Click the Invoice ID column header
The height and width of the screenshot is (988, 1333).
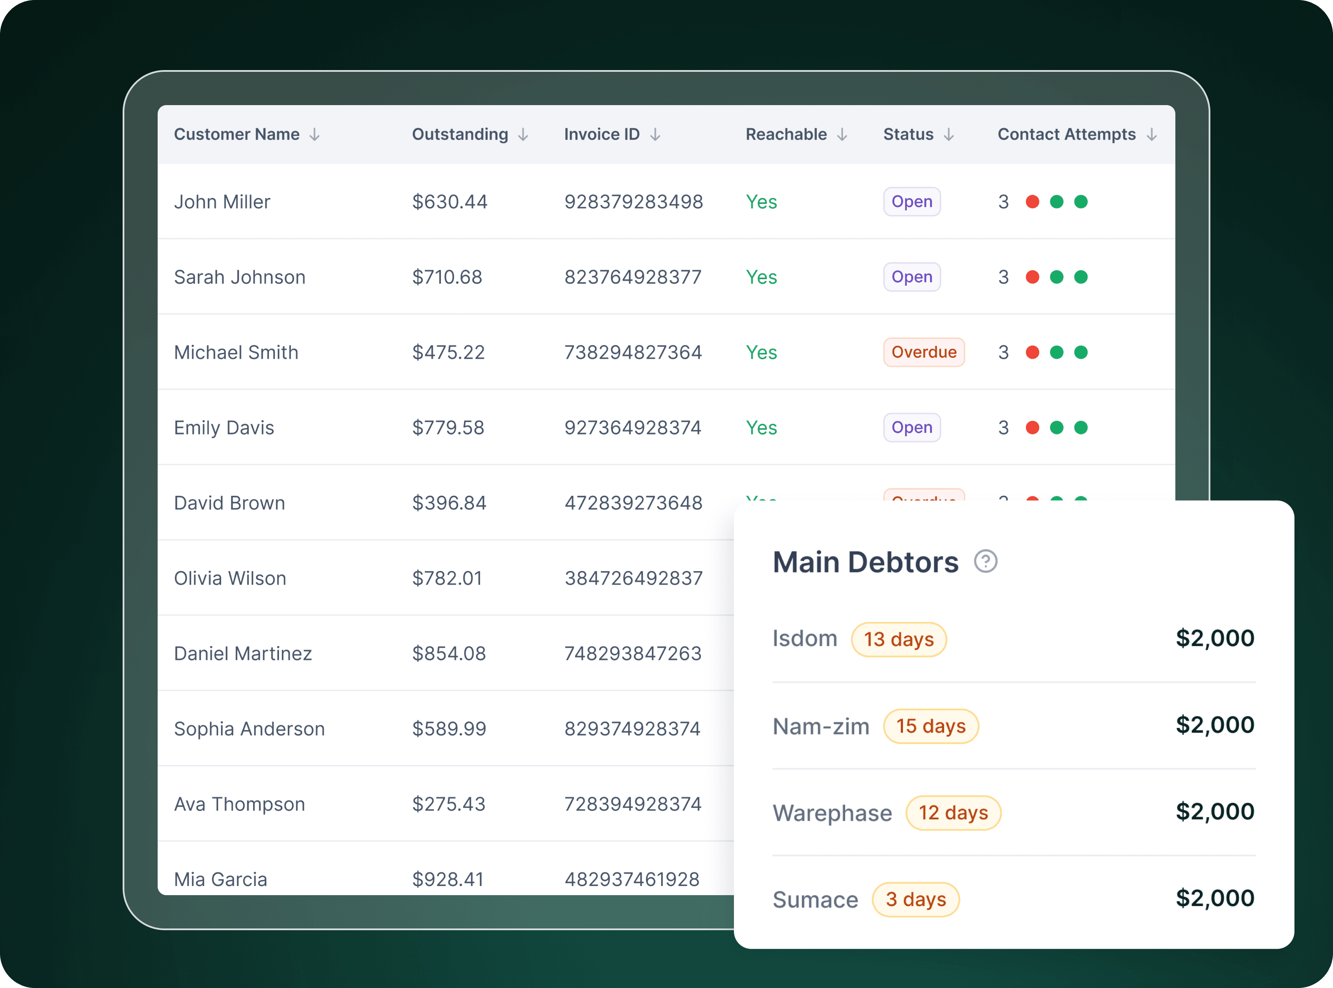[x=602, y=134]
